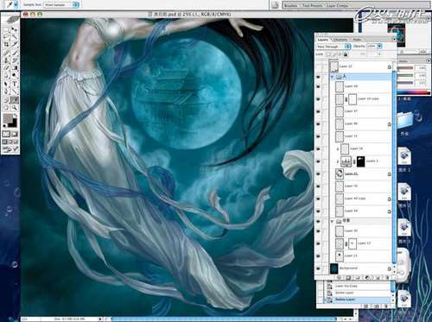Hide the Layer 49 copy layer
The height and width of the screenshot is (322, 432).
[318, 199]
